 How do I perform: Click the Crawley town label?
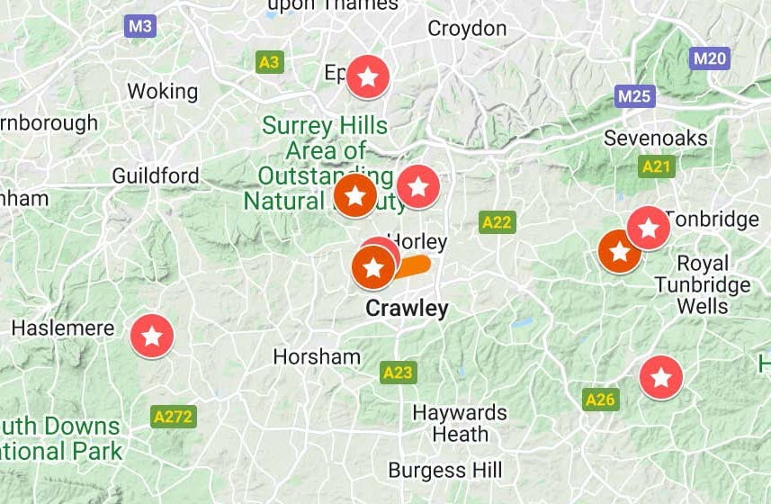[408, 309]
